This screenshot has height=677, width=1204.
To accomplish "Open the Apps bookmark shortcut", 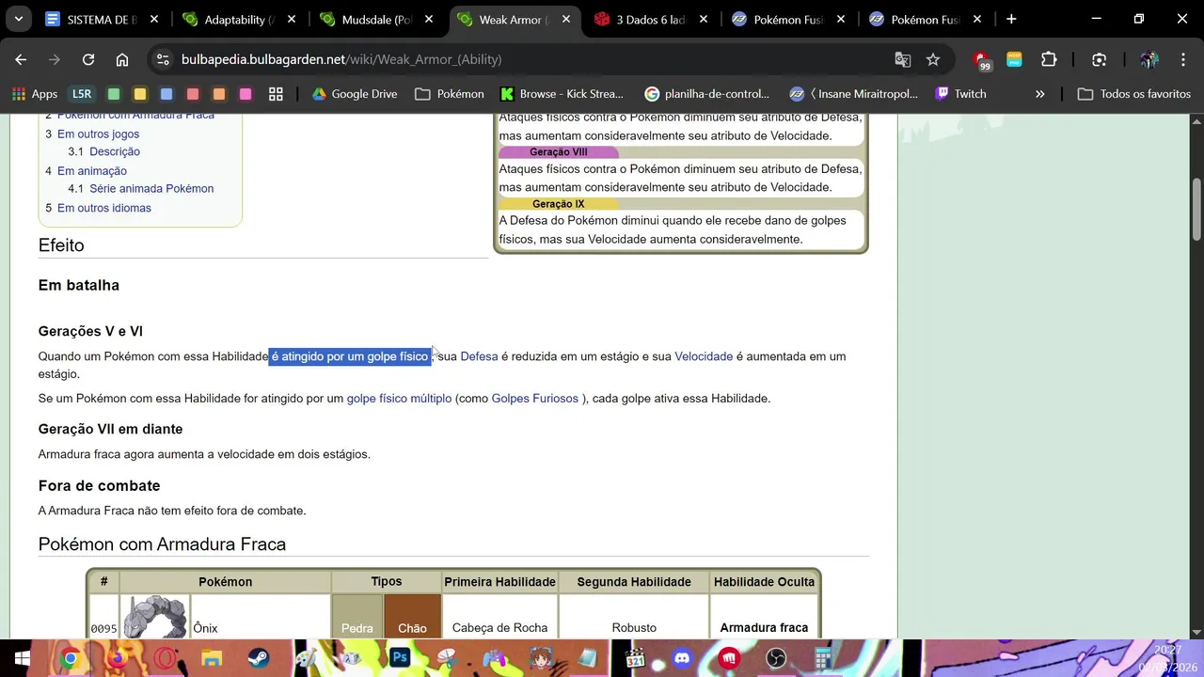I will click(35, 94).
